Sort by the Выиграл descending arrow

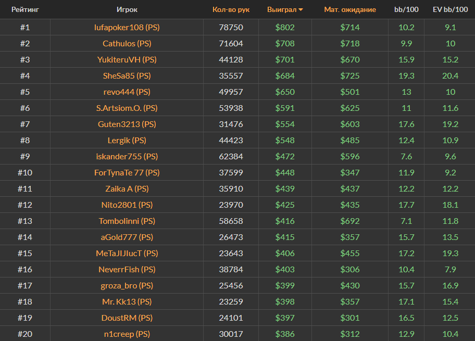click(301, 10)
